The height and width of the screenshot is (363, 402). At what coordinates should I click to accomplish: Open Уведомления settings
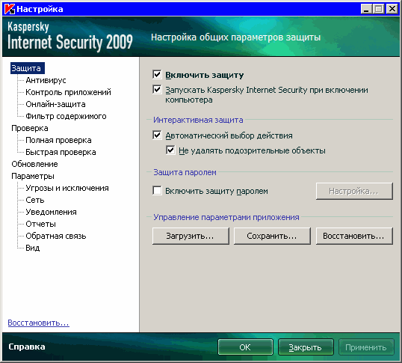tap(51, 212)
